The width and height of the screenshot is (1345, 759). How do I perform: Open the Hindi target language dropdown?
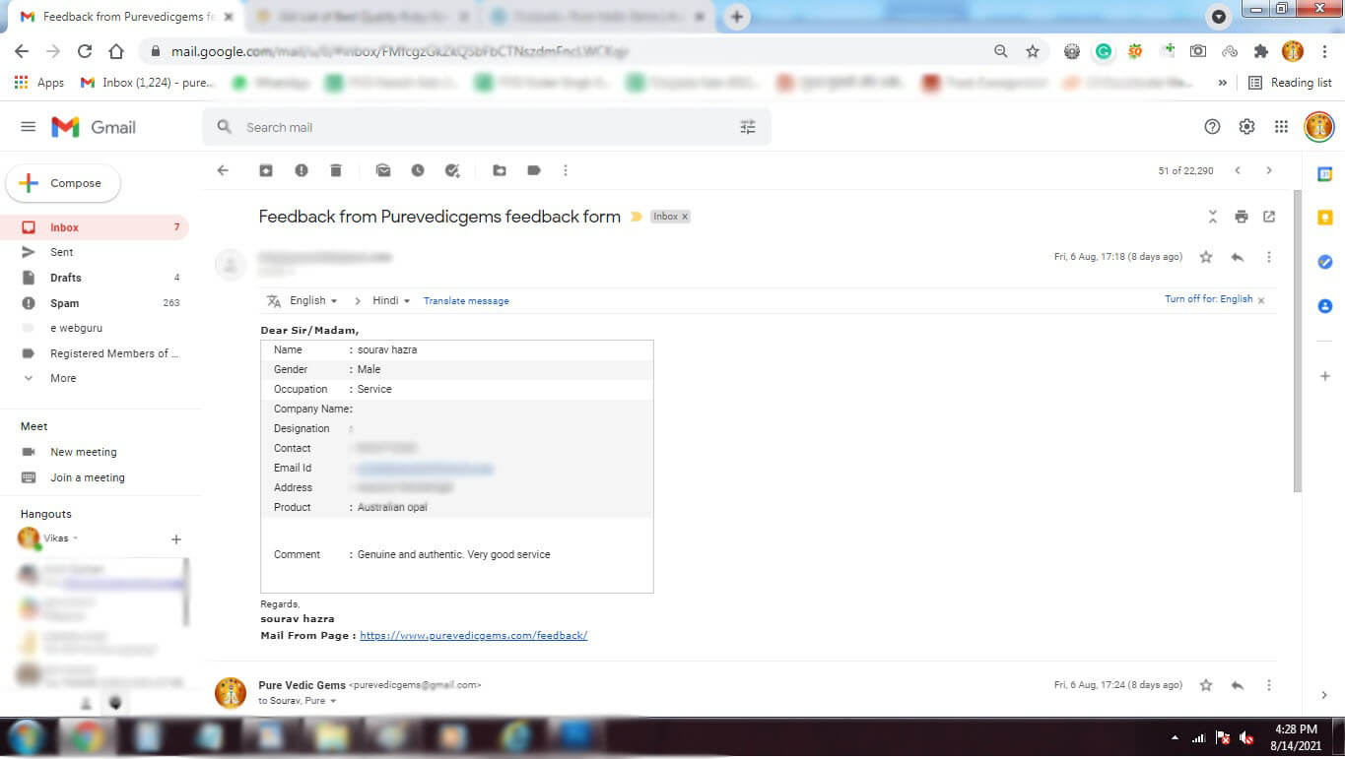pos(391,301)
